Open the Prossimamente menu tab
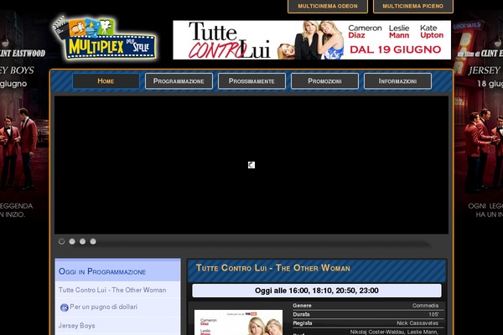Viewport: 503px width, 335px height. pos(251,81)
